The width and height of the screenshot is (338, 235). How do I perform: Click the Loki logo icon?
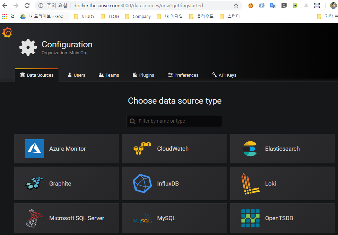click(250, 184)
